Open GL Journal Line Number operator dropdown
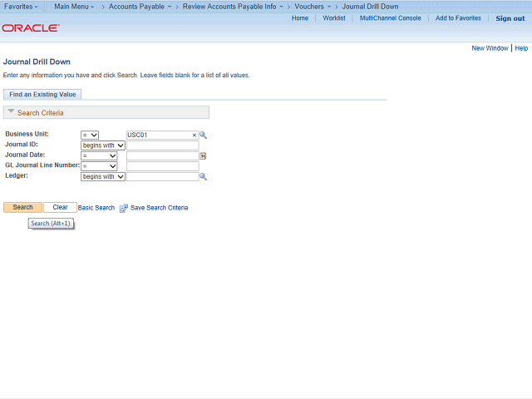 (x=99, y=166)
